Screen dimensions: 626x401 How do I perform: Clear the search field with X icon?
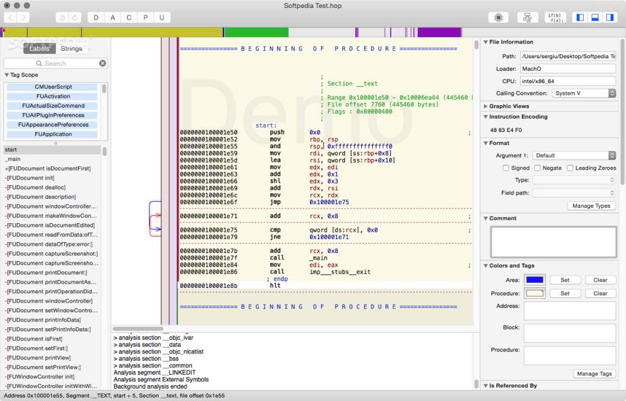103,63
